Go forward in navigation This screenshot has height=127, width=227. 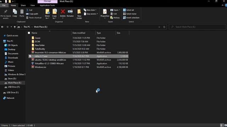pyautogui.click(x=7, y=27)
